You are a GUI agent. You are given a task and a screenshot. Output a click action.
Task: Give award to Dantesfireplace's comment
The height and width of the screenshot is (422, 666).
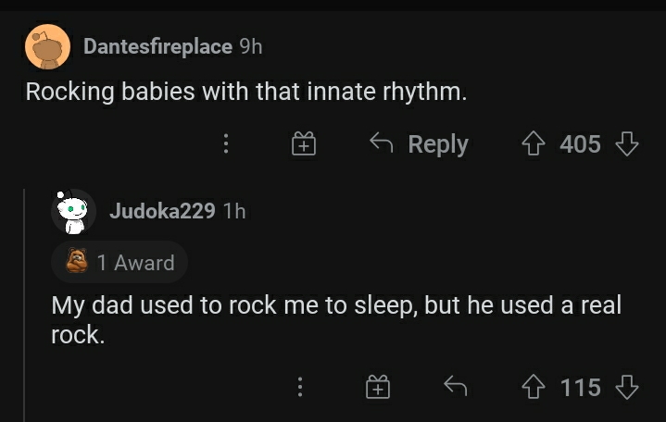[306, 144]
